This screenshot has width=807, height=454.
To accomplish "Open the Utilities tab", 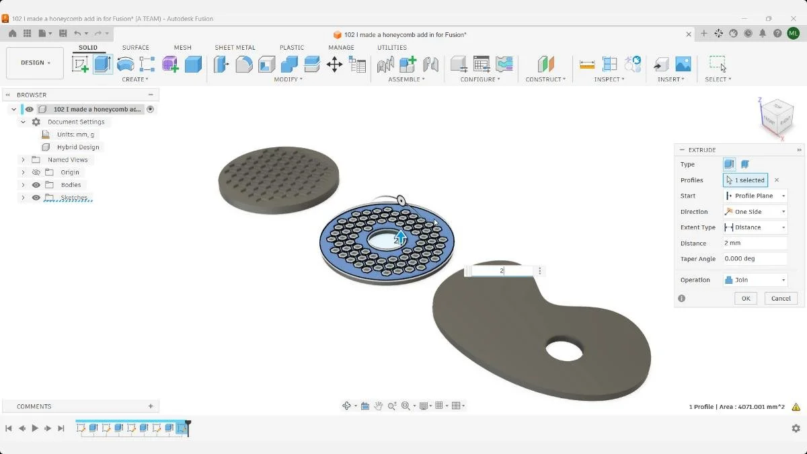I will [392, 48].
